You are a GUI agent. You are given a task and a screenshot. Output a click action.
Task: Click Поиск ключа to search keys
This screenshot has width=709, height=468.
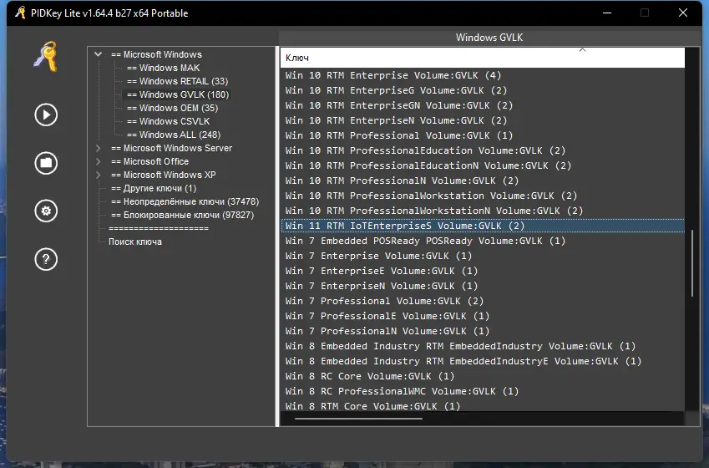135,242
